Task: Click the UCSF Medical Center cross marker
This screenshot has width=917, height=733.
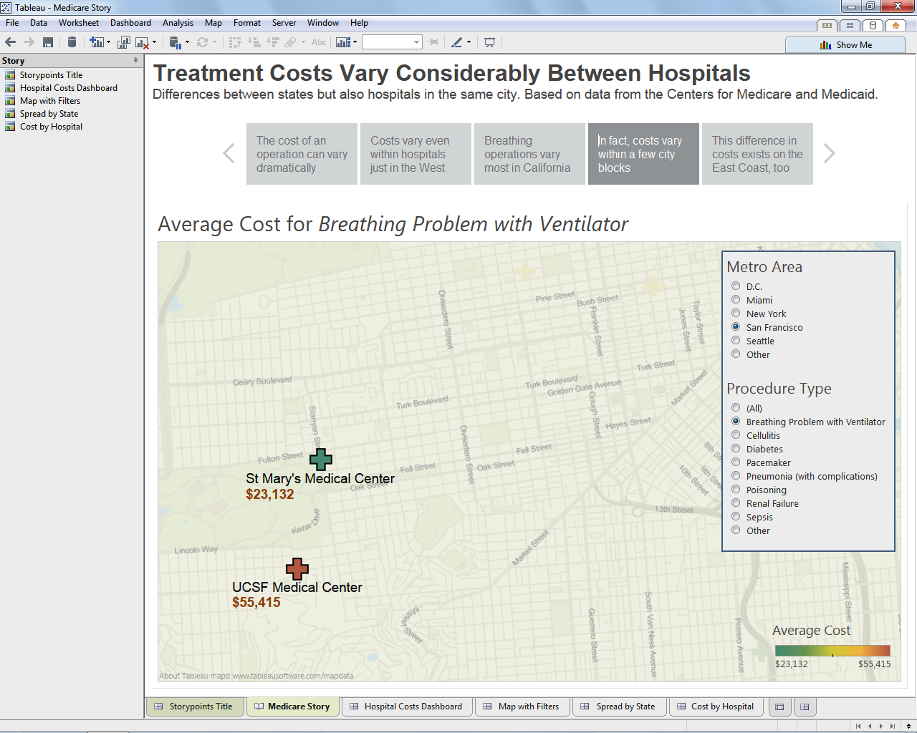Action: (297, 569)
